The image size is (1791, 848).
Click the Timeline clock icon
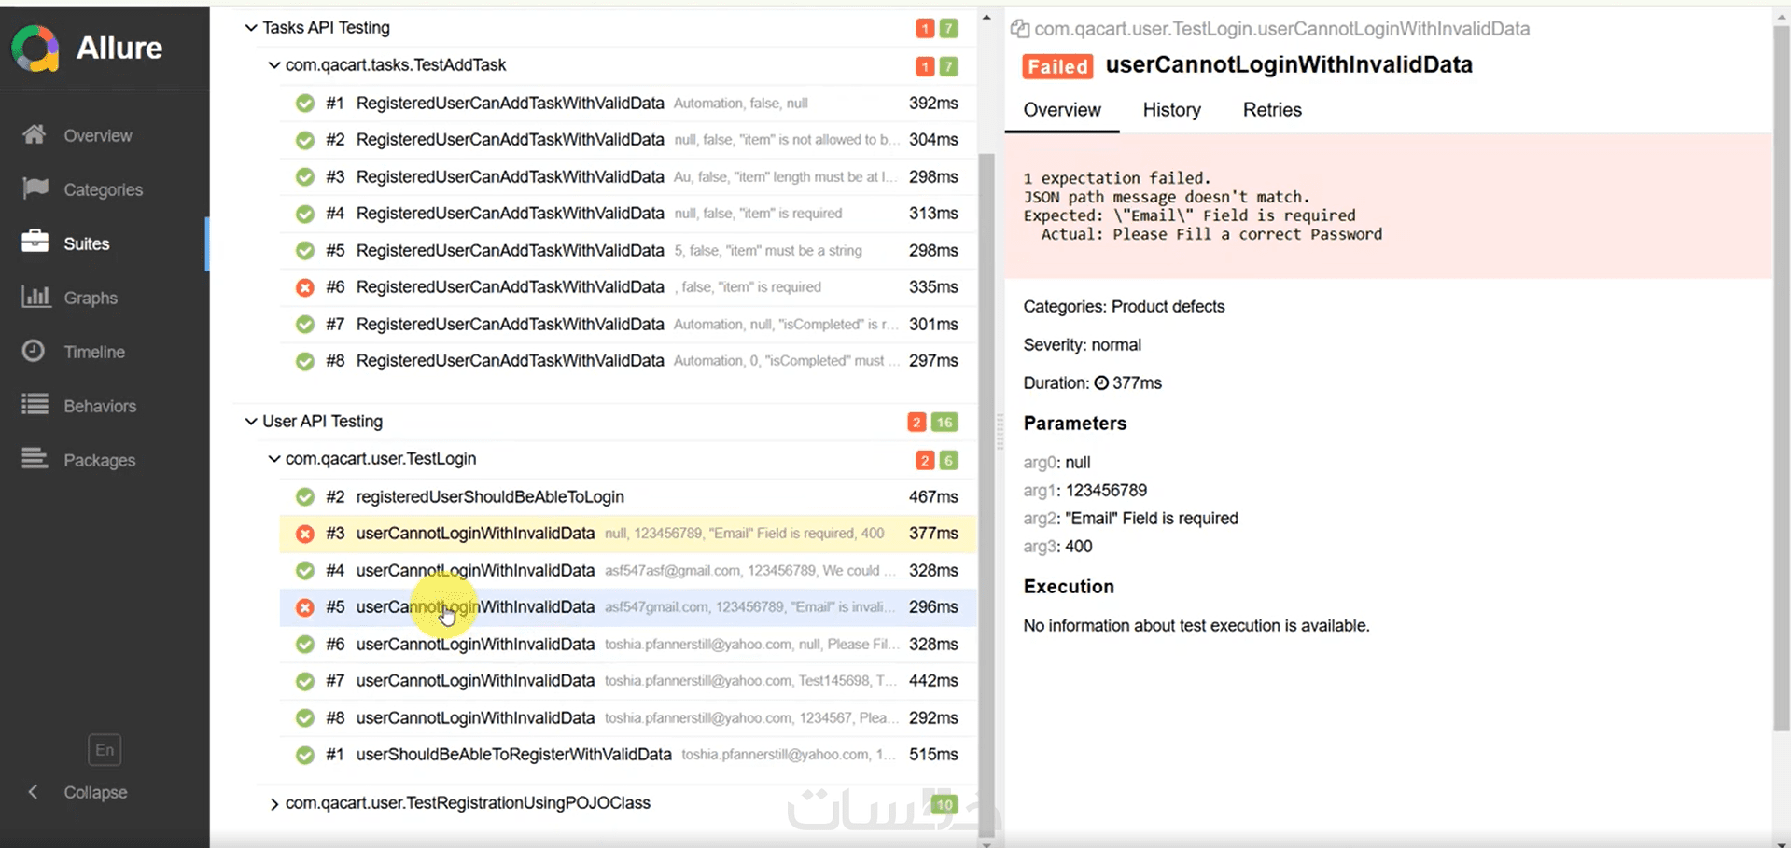(35, 352)
